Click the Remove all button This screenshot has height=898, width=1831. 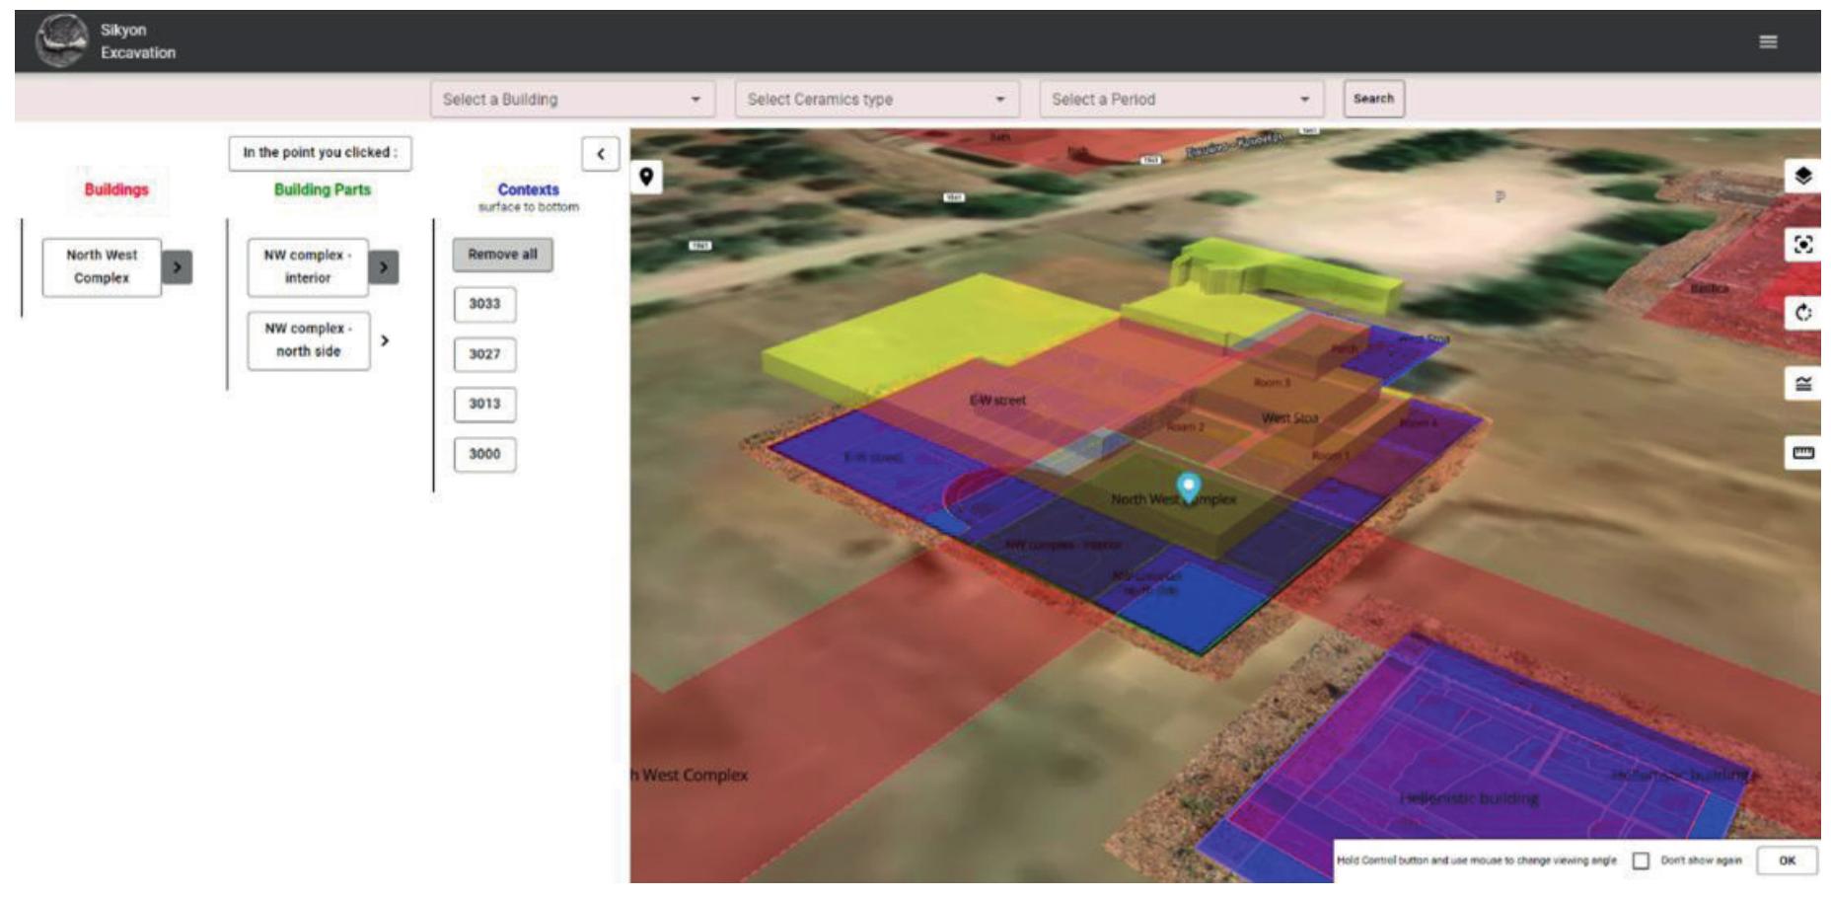point(502,255)
